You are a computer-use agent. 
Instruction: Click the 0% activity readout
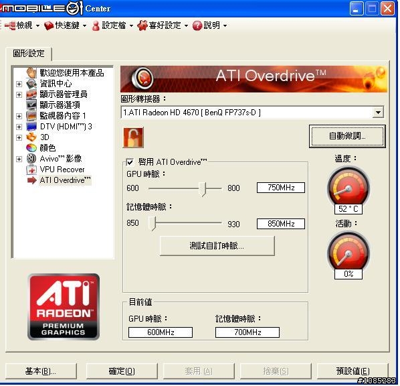point(348,274)
